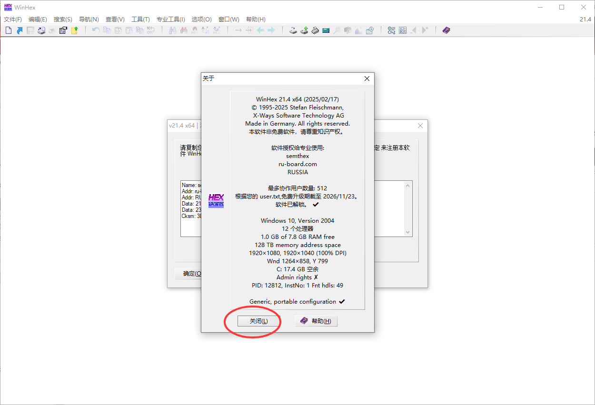Click the Back navigation arrow icon
595x405 pixels.
[260, 30]
